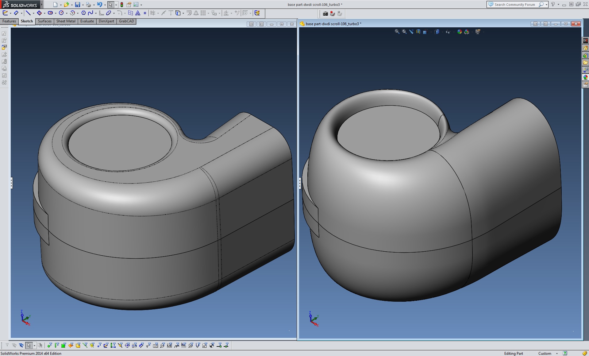Viewport: 589px width, 356px height.
Task: Click the Rebuild traffic light icon
Action: click(x=122, y=5)
